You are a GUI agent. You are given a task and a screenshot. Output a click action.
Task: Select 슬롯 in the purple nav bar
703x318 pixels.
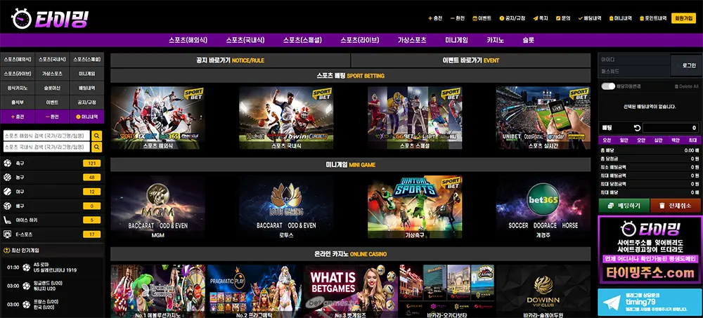coord(528,40)
